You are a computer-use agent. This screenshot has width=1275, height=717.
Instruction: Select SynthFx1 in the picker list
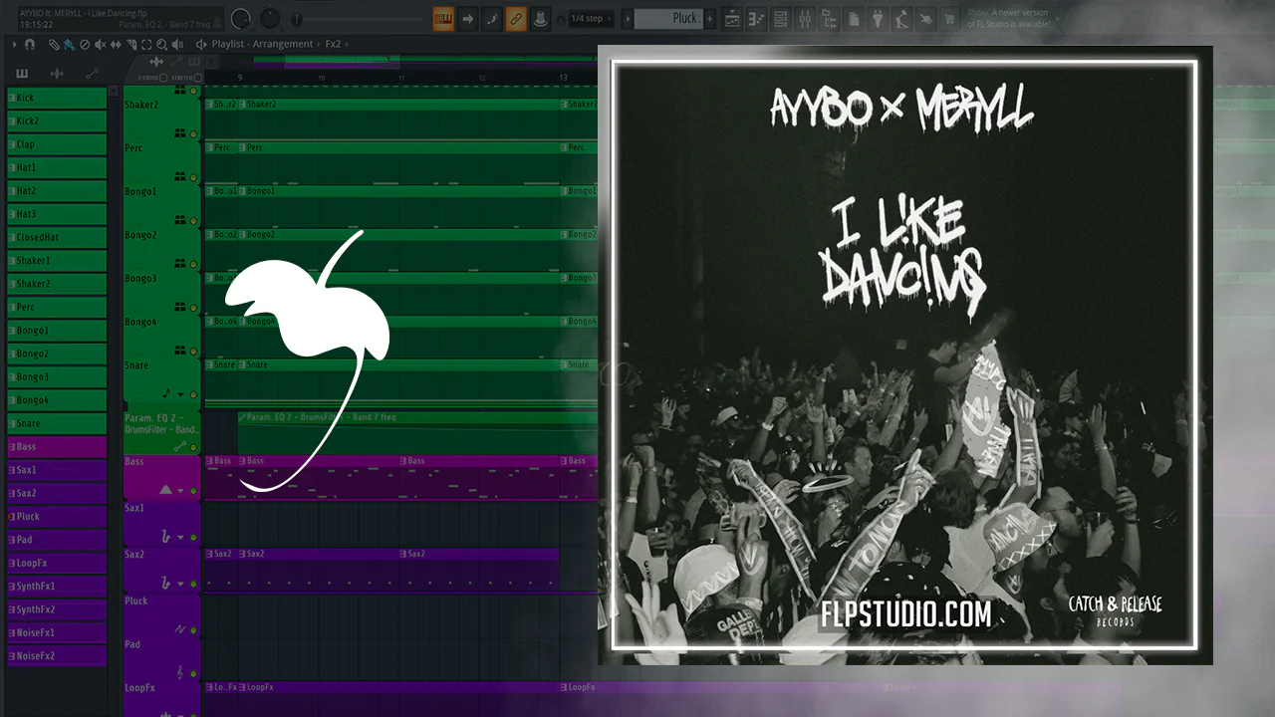[57, 587]
